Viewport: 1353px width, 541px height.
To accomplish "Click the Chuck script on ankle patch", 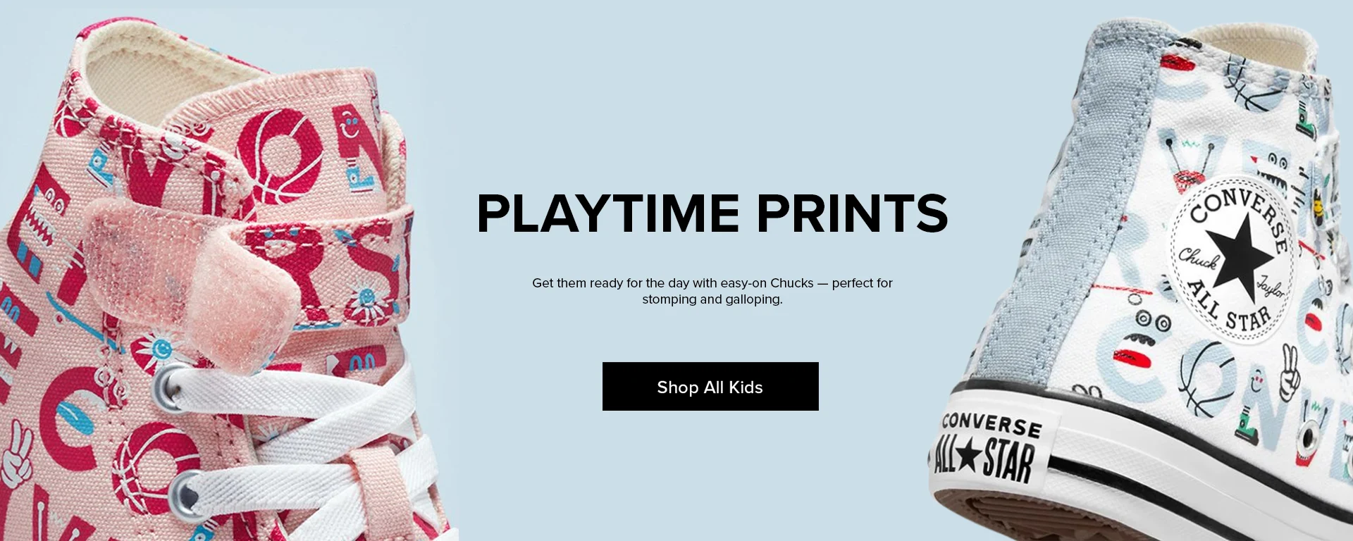I will 1199,258.
